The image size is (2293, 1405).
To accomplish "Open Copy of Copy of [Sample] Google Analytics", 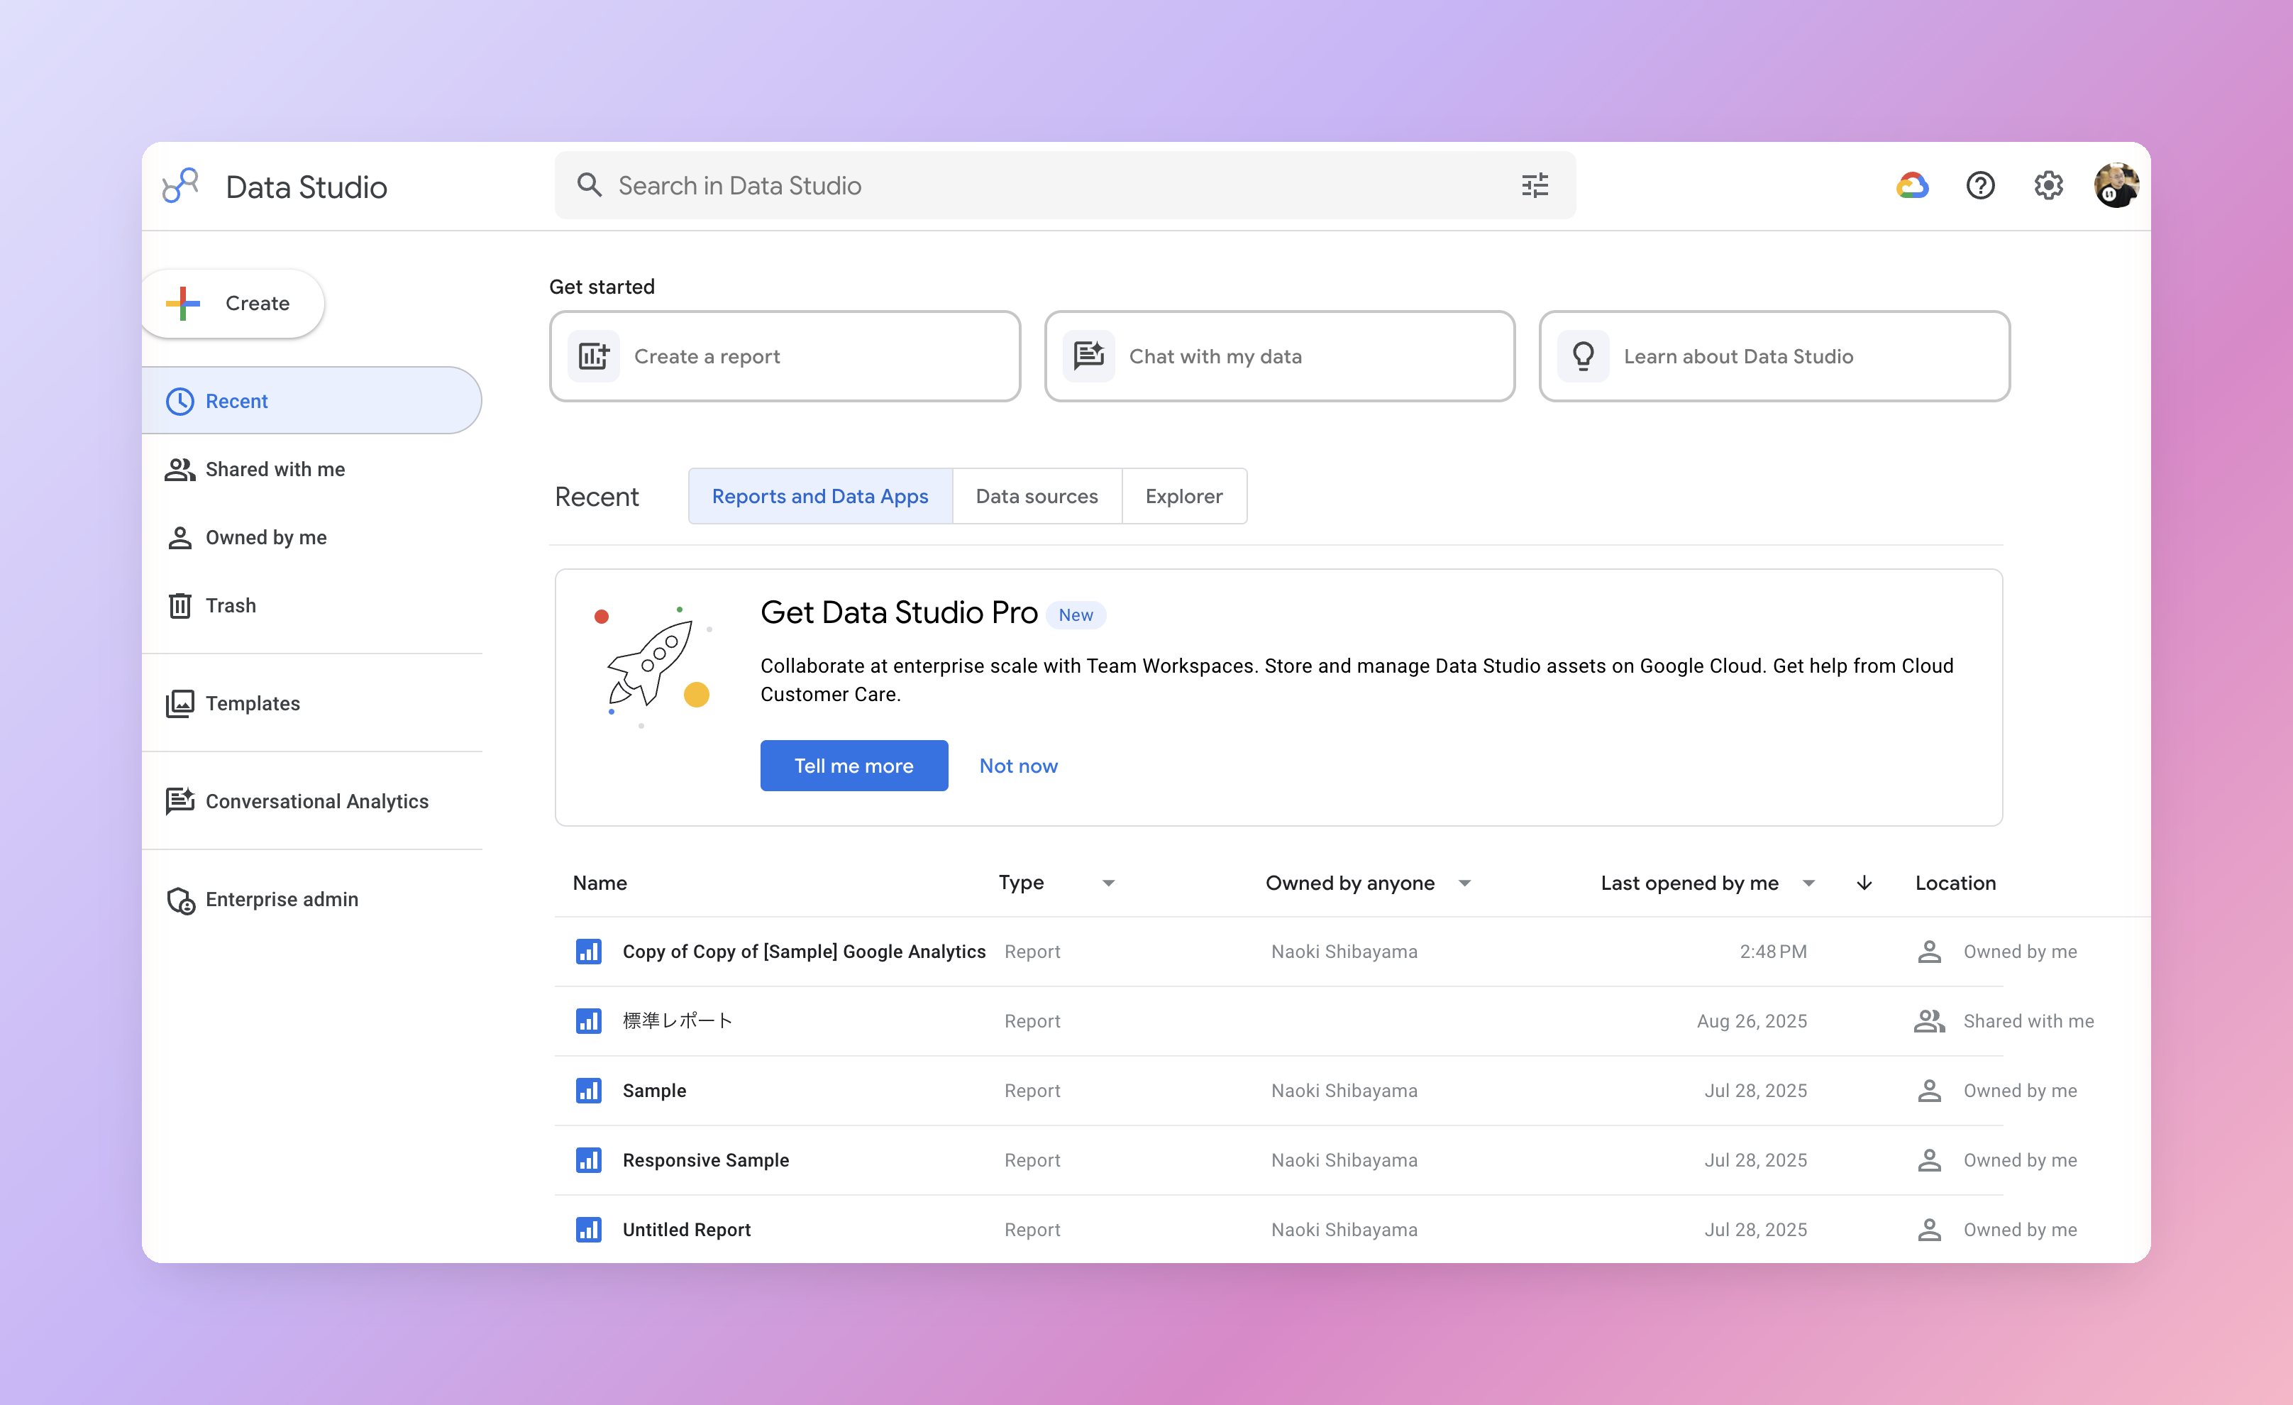I will 804,952.
